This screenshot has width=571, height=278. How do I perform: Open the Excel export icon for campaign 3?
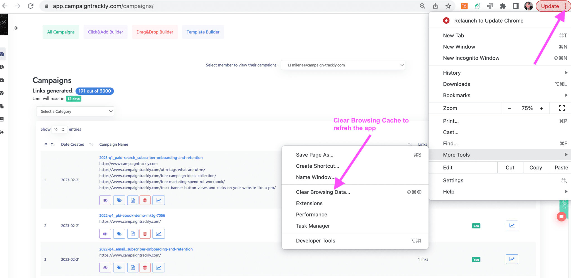click(133, 268)
